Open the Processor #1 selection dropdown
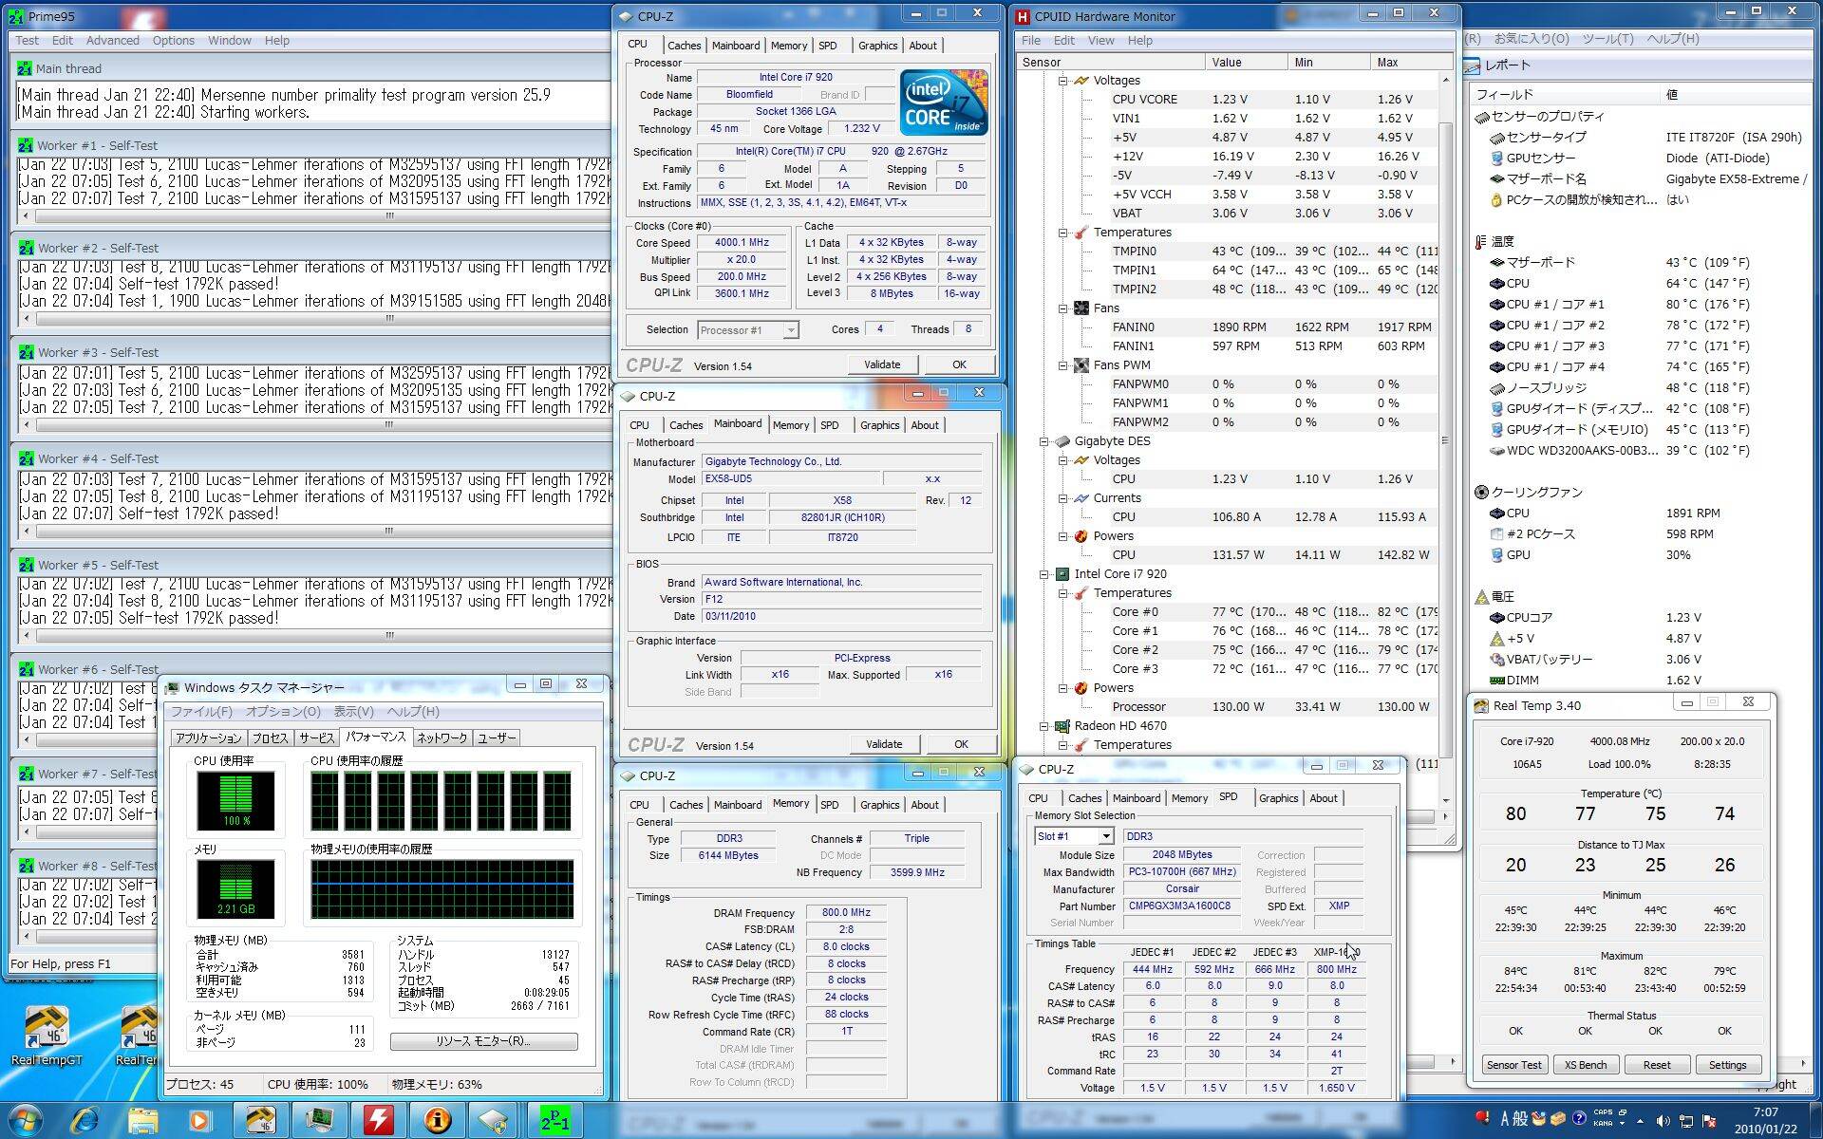This screenshot has width=1823, height=1139. coord(790,330)
